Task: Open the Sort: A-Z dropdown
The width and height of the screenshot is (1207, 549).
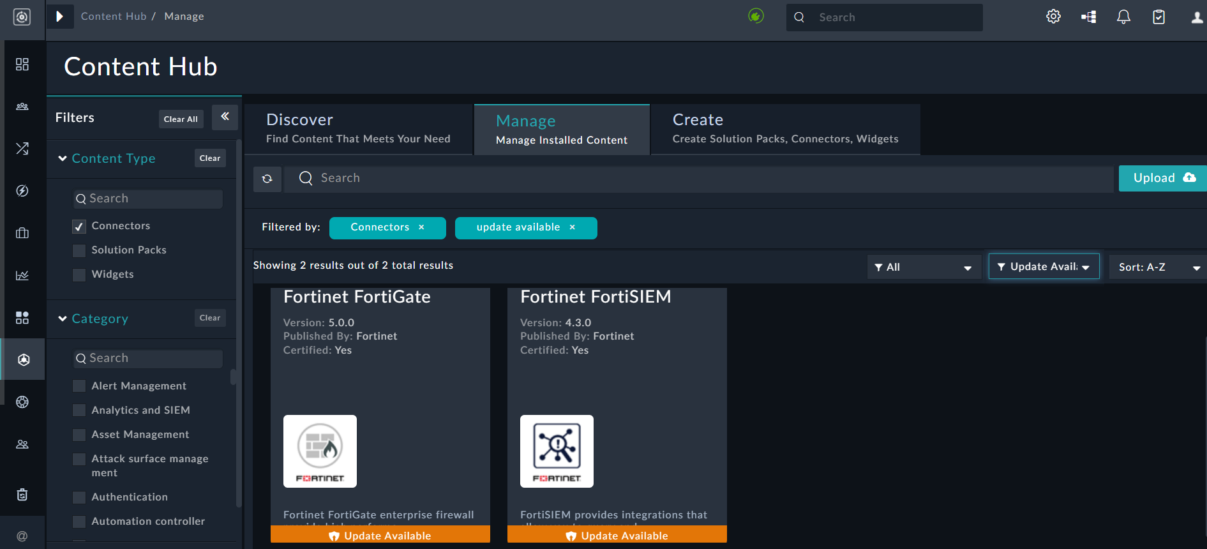Action: pyautogui.click(x=1158, y=267)
